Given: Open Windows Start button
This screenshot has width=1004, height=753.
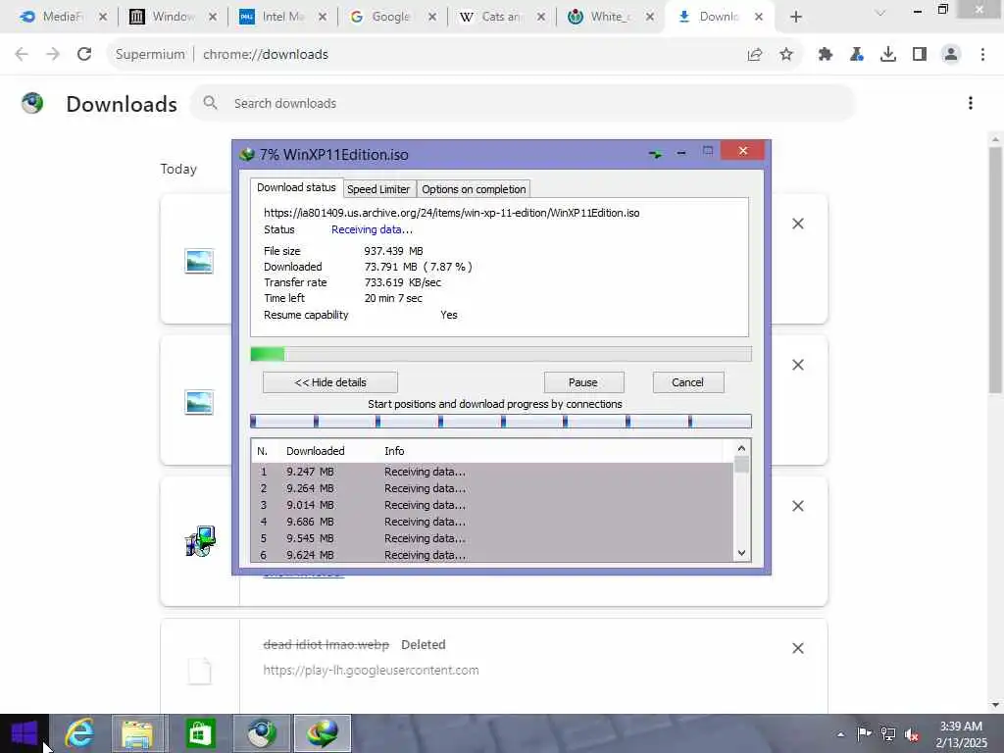Looking at the screenshot, I should tap(25, 733).
